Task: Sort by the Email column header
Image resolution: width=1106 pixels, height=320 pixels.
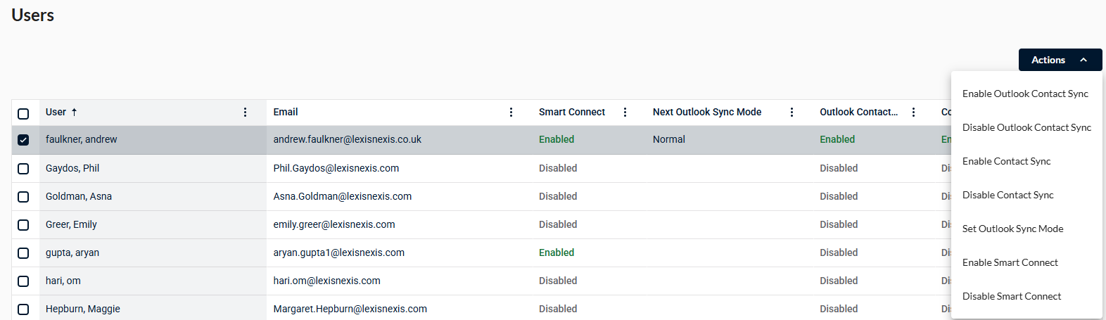Action: pos(286,112)
